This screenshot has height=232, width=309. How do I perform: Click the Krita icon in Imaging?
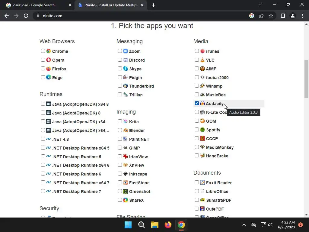coord(126,121)
